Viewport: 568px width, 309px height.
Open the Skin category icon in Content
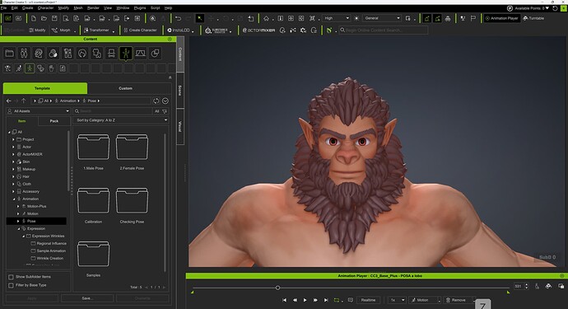[x=53, y=54]
